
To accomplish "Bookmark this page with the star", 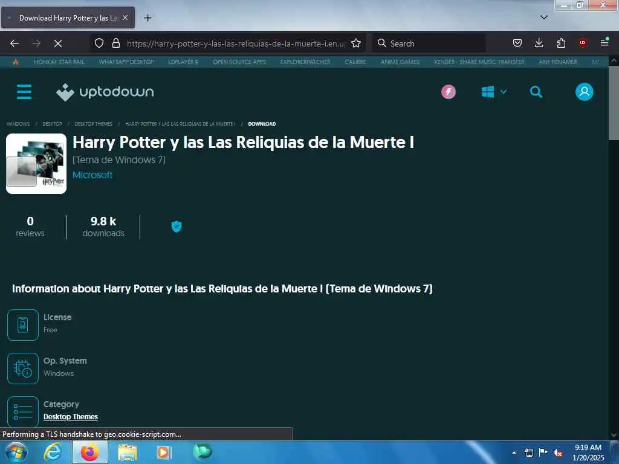I will [x=355, y=43].
